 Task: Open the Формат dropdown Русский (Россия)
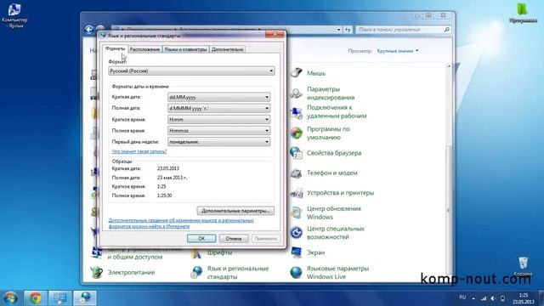click(191, 71)
